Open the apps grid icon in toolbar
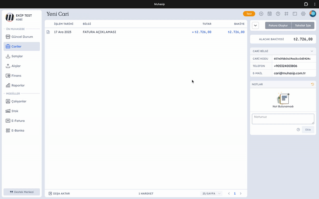 click(x=286, y=14)
